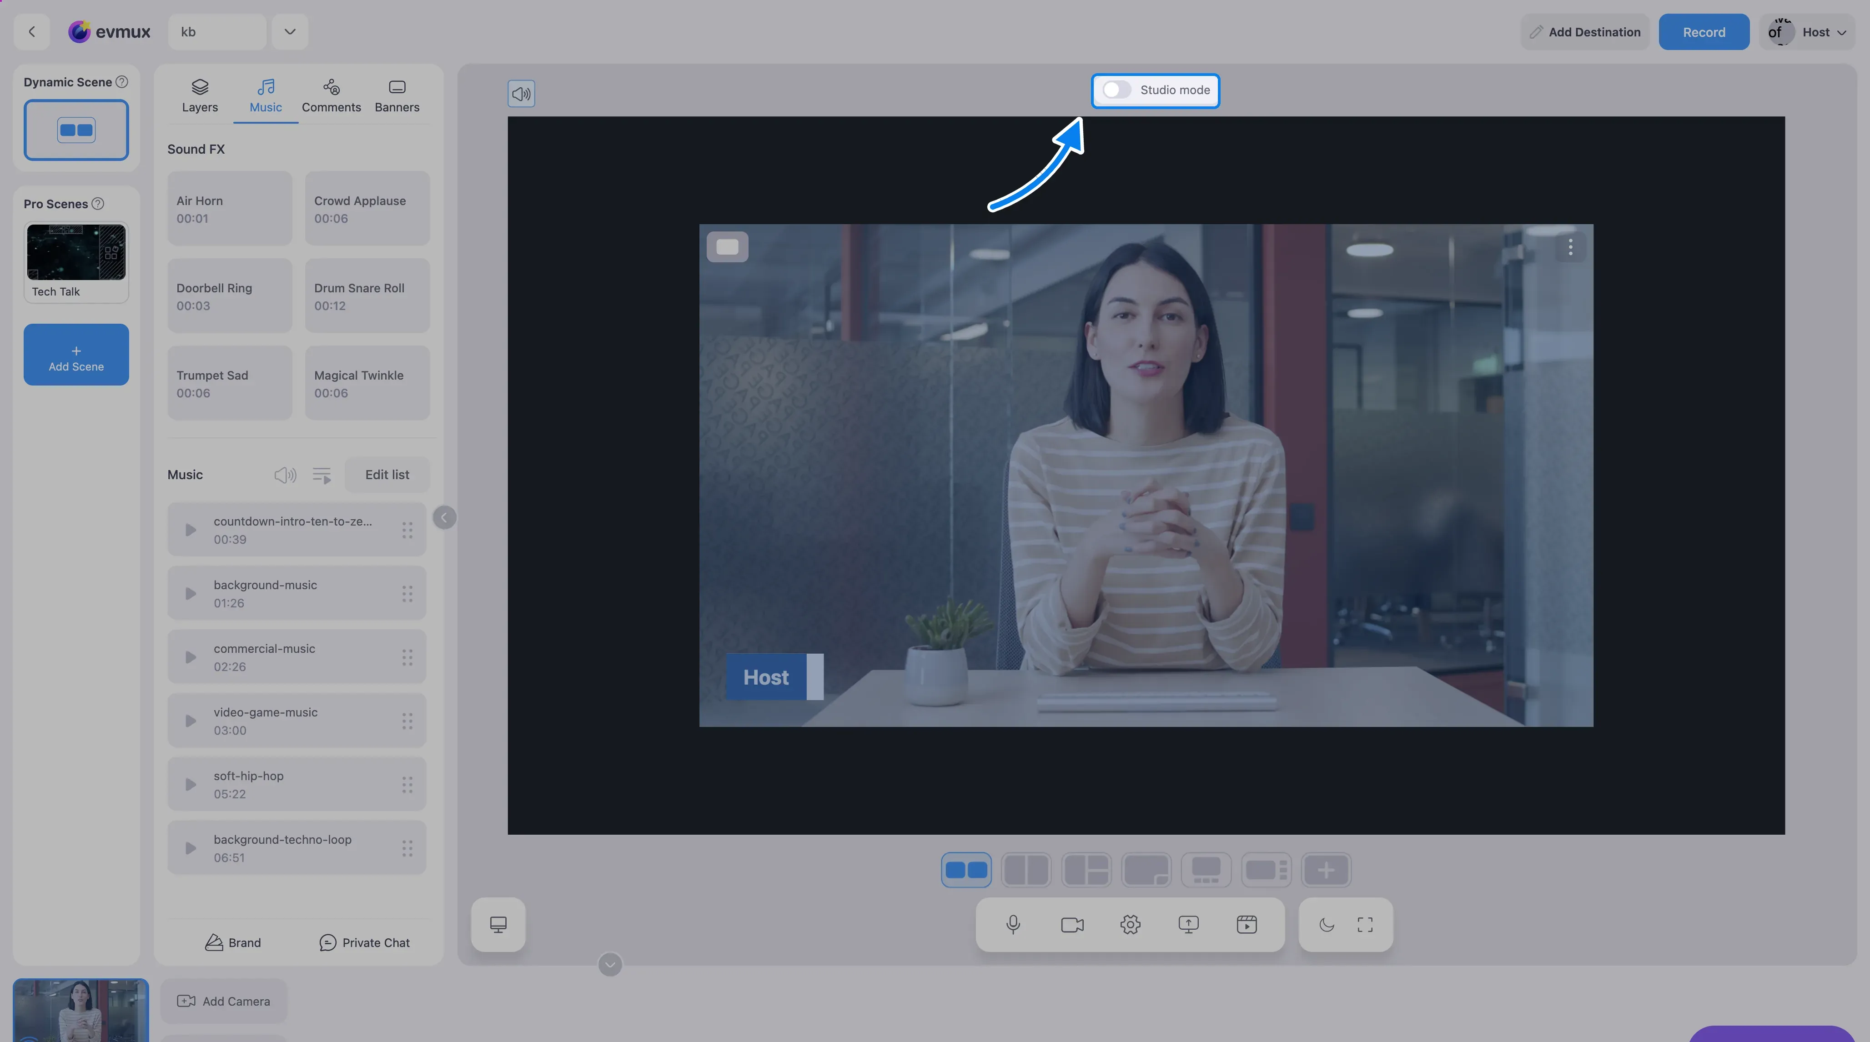
Task: Select the one-large-two-small layout
Action: [x=1086, y=870]
